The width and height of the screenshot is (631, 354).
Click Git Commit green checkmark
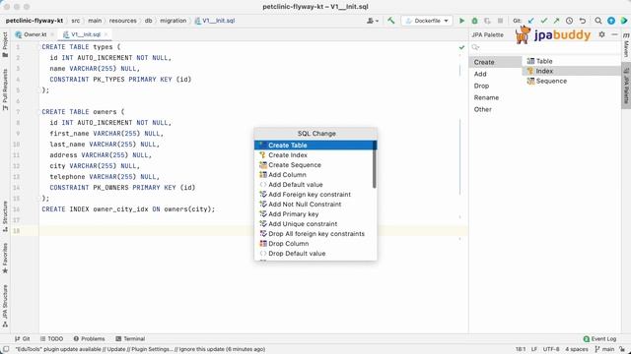point(544,21)
